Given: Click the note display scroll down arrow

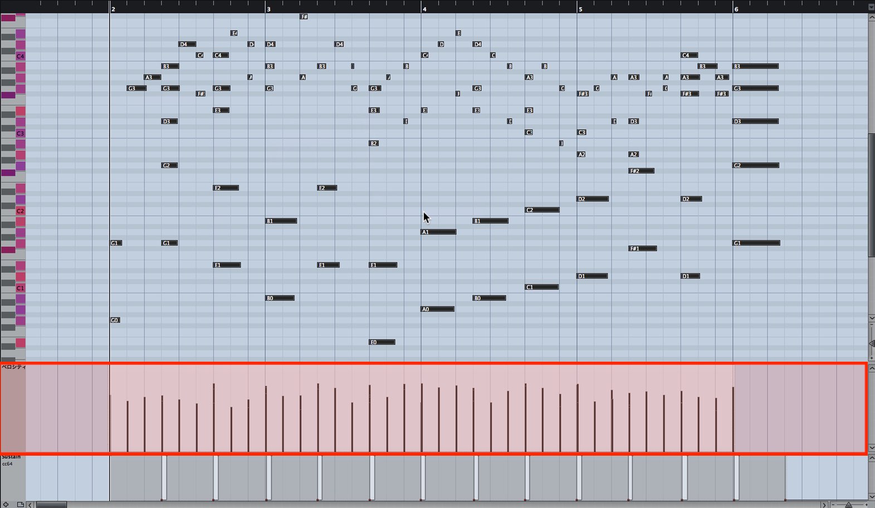Looking at the screenshot, I should 872,318.
